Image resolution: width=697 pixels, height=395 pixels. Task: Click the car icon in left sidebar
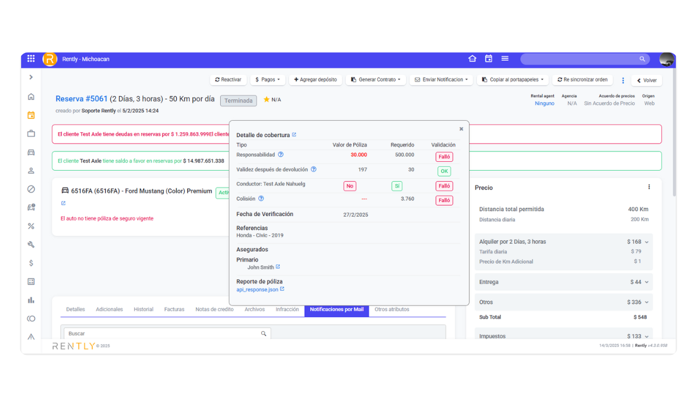[31, 153]
